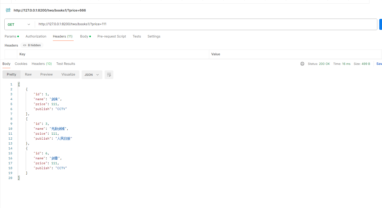Switch to the Tests tab
The width and height of the screenshot is (382, 208).
(x=137, y=36)
